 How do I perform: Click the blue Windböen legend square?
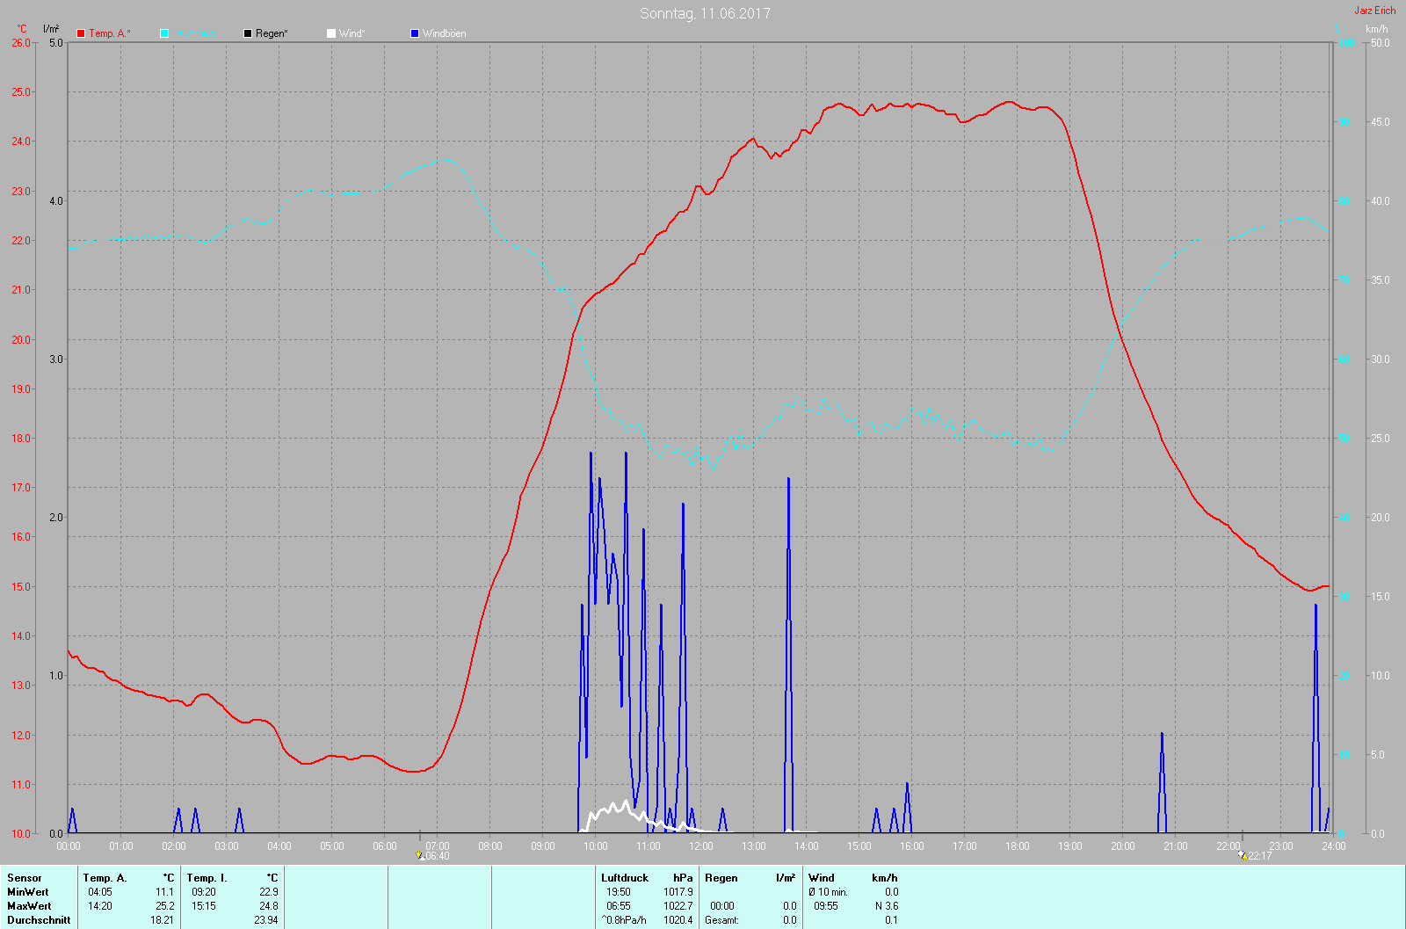[415, 33]
